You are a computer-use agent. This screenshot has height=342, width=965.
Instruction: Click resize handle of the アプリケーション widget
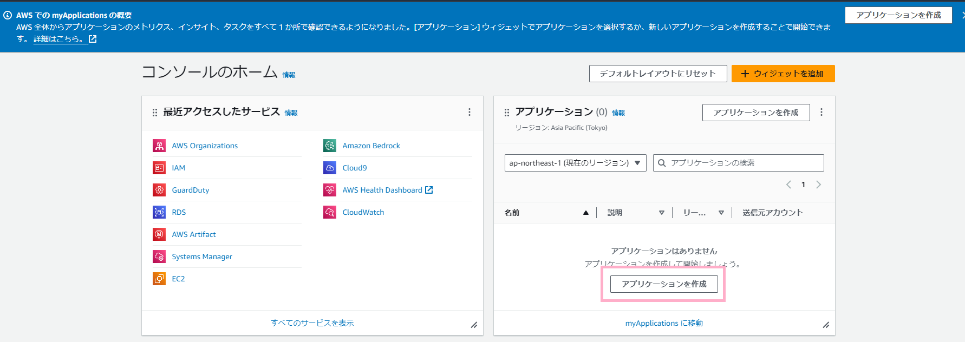click(826, 325)
